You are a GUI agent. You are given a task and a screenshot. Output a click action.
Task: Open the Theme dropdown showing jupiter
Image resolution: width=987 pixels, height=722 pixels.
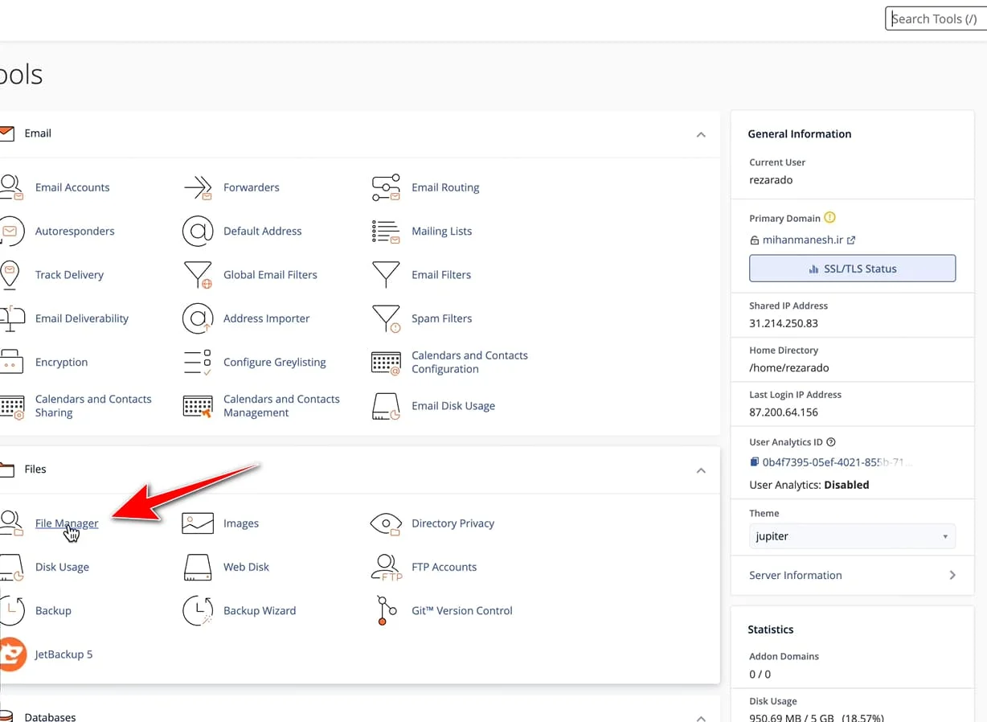[852, 536]
